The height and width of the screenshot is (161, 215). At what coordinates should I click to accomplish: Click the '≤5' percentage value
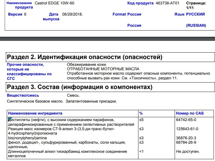pos(141,120)
